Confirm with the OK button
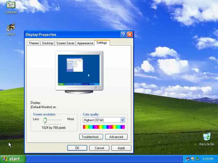 (x=77, y=148)
